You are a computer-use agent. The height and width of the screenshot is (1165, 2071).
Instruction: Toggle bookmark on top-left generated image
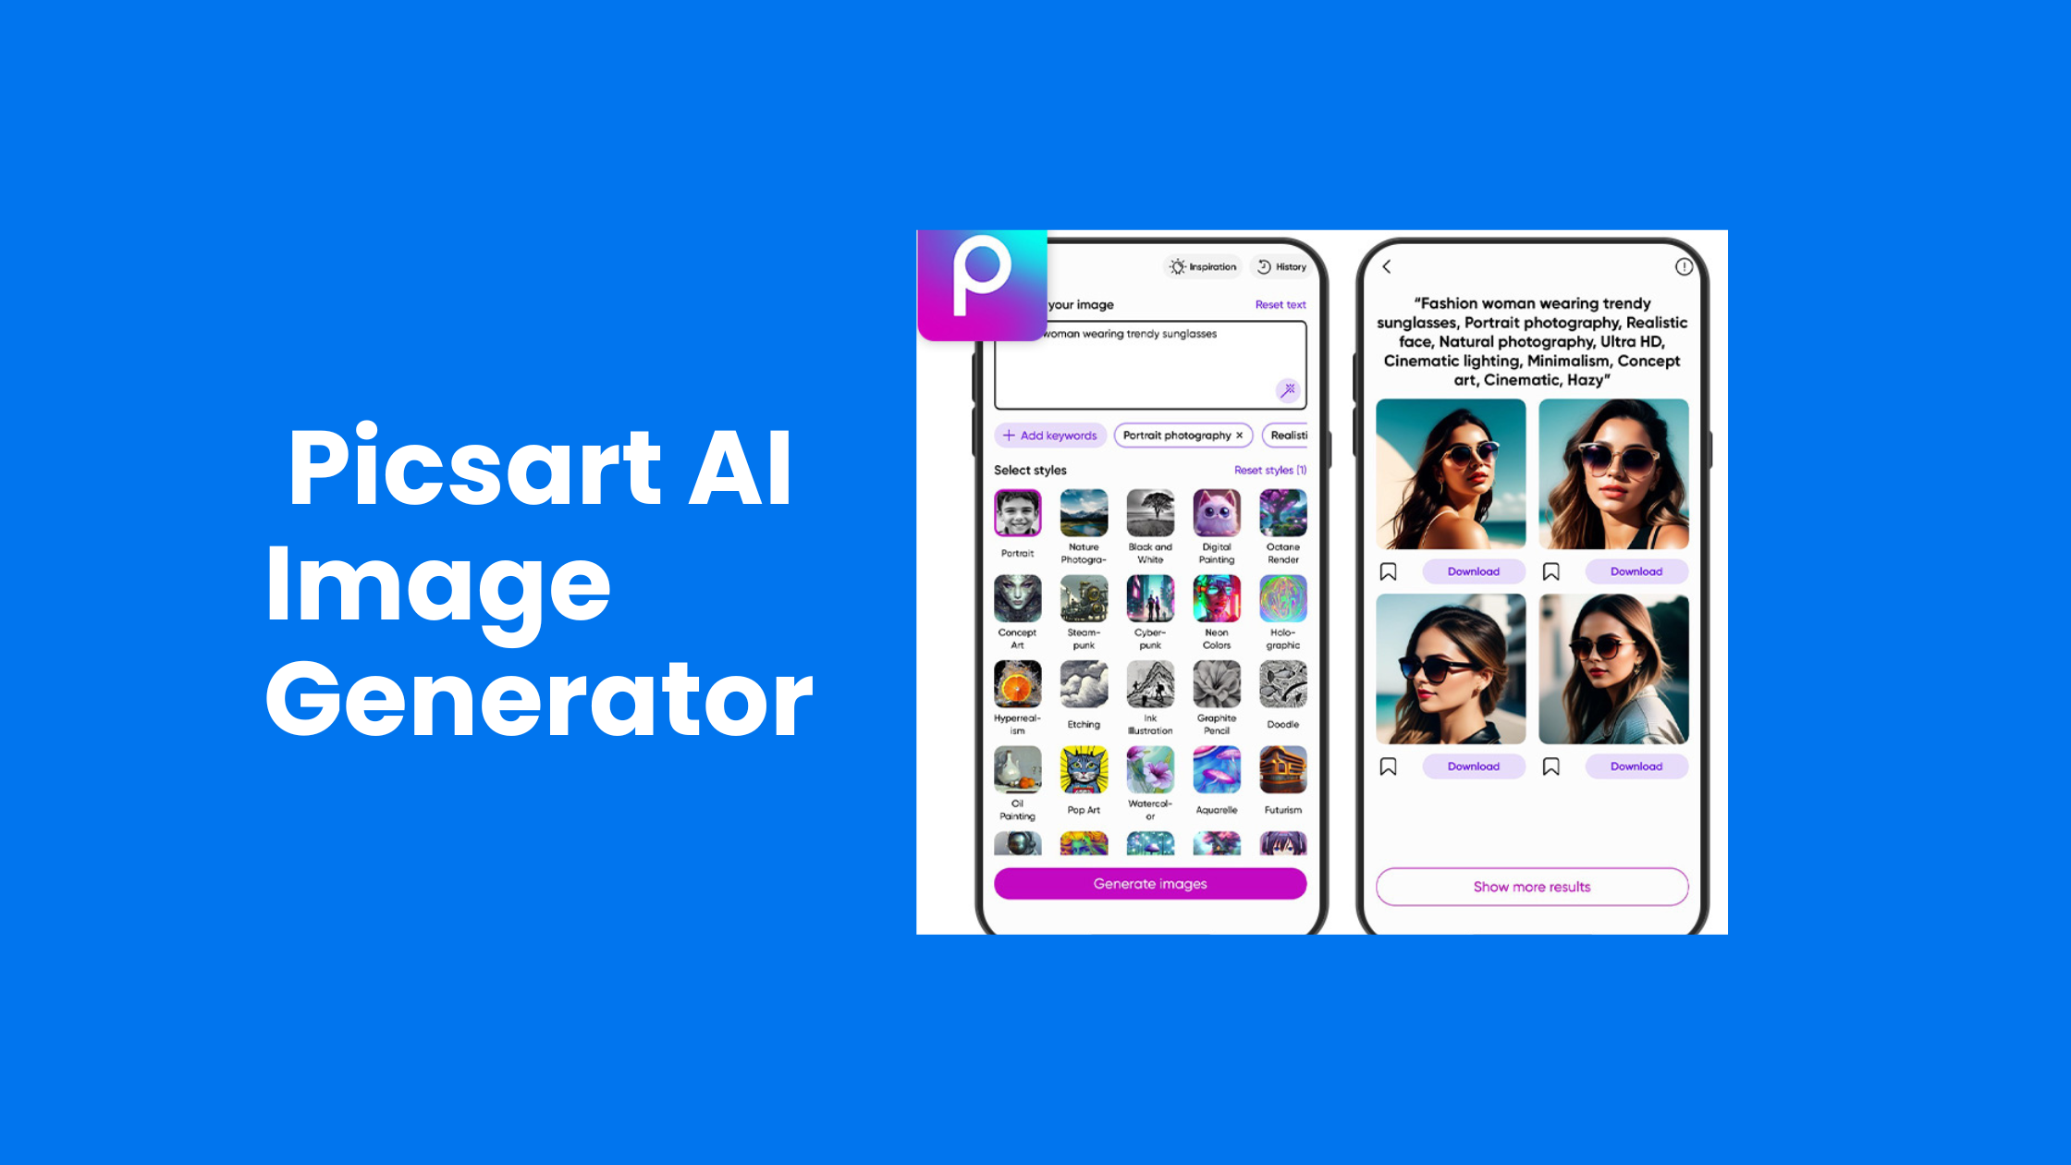[x=1390, y=570]
